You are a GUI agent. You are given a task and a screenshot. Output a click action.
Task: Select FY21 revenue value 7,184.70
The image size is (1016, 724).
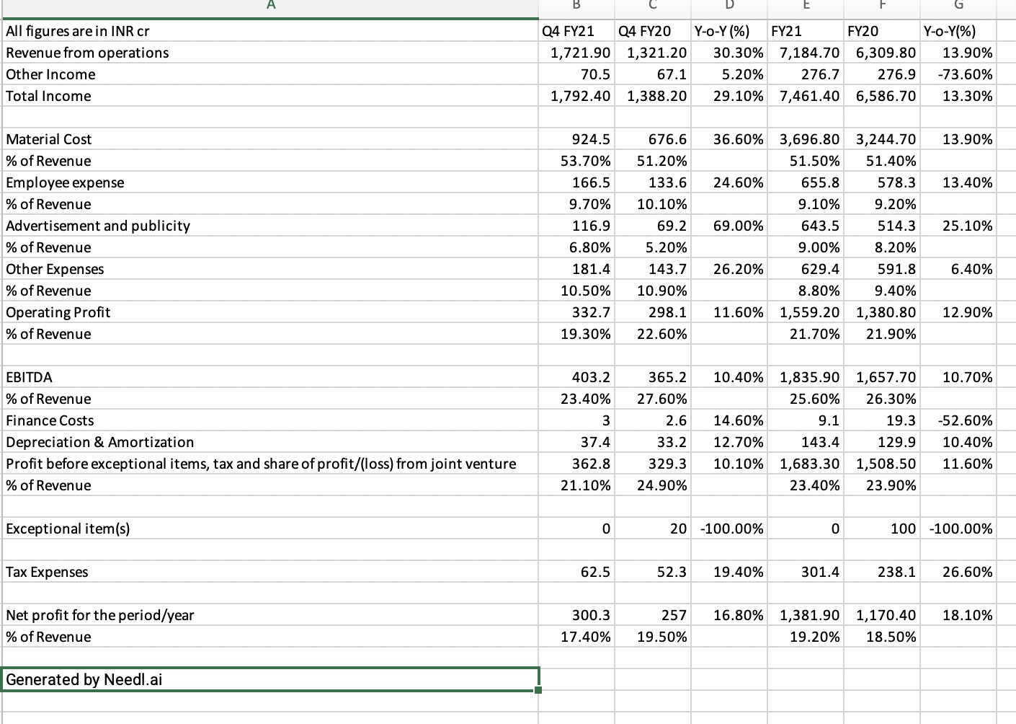click(806, 53)
